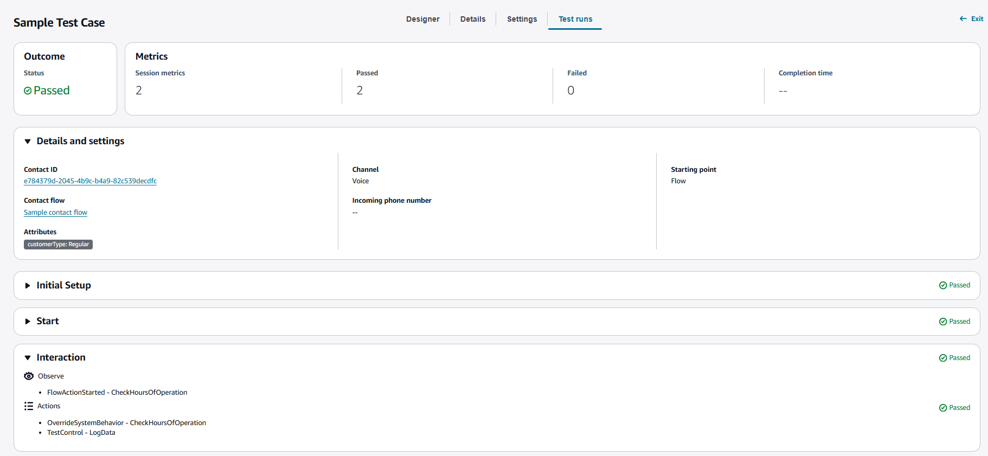Collapse the Details and settings section

point(28,142)
